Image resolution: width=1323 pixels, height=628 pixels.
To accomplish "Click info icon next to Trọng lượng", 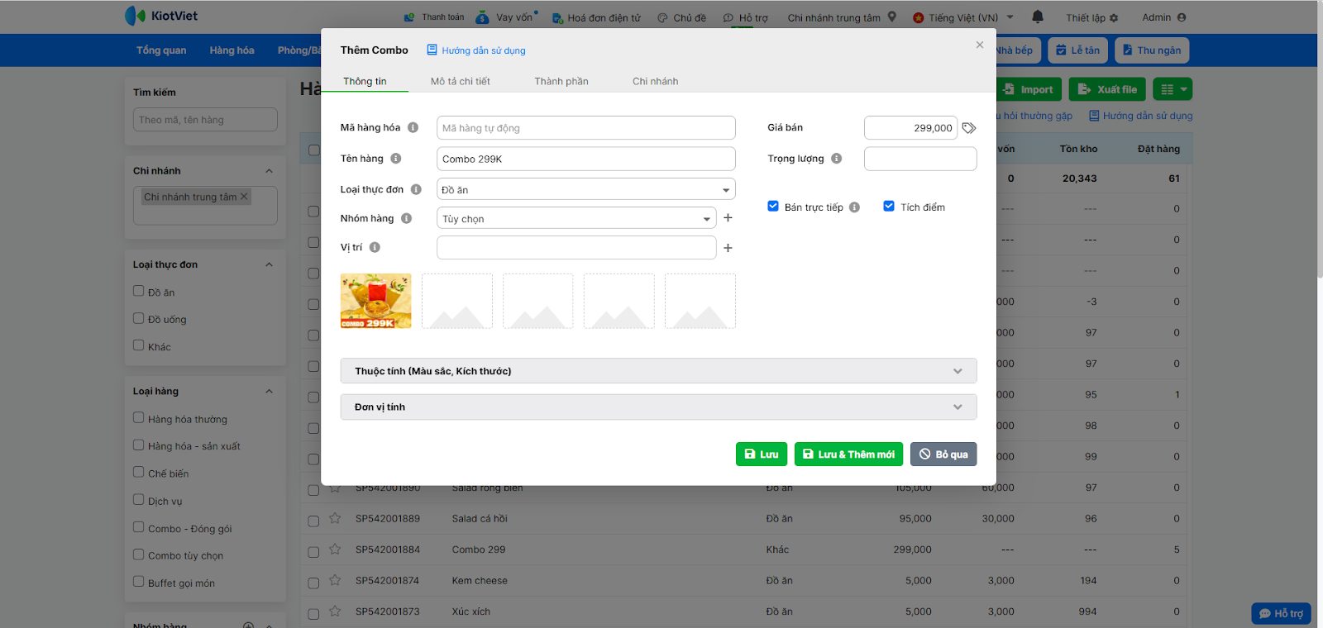I will (837, 159).
